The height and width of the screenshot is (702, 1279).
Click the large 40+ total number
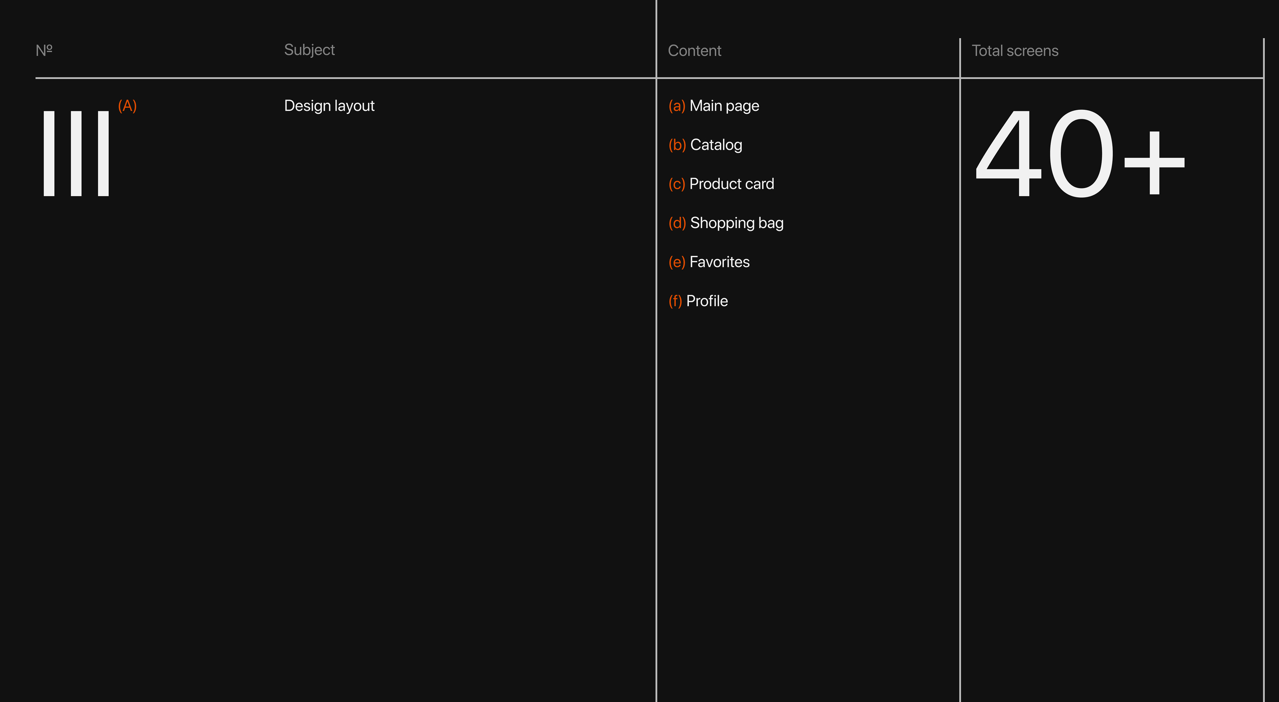pos(1080,154)
